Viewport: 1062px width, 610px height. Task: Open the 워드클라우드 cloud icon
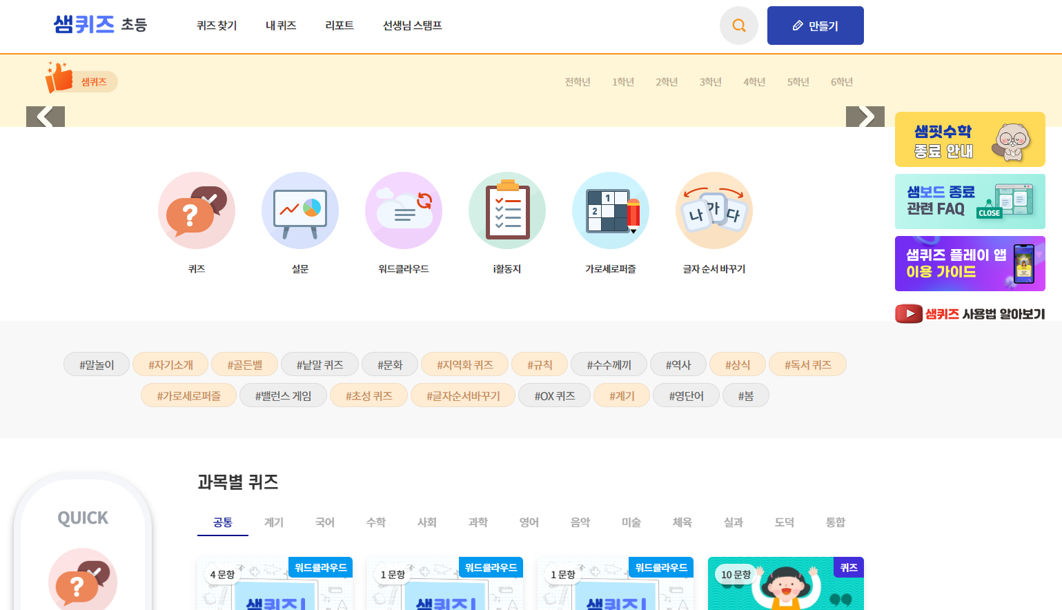pos(404,210)
